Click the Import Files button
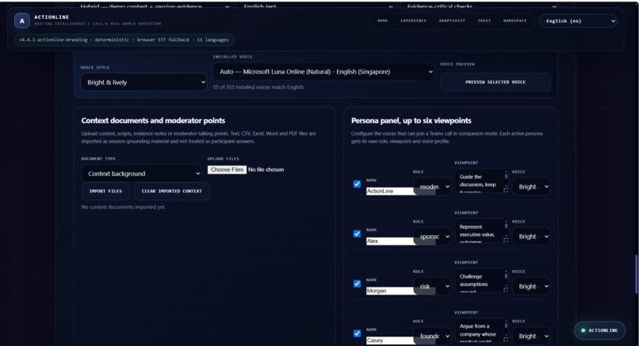This screenshot has width=639, height=346. pos(105,192)
